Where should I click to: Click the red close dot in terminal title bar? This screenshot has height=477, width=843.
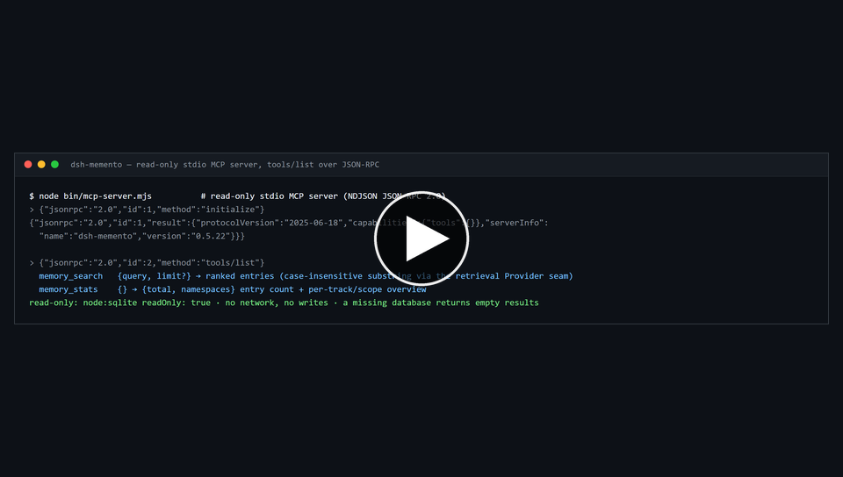click(28, 164)
